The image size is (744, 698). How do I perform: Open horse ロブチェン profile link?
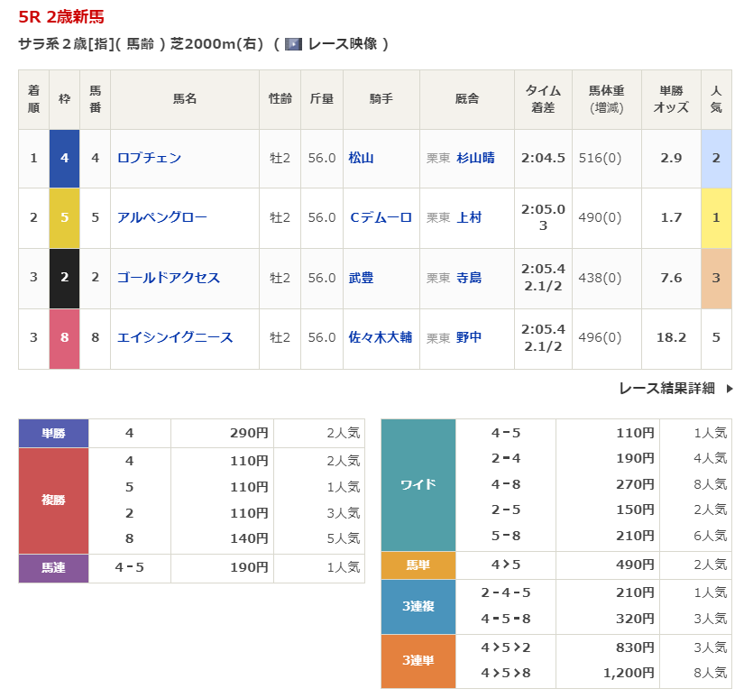point(149,158)
